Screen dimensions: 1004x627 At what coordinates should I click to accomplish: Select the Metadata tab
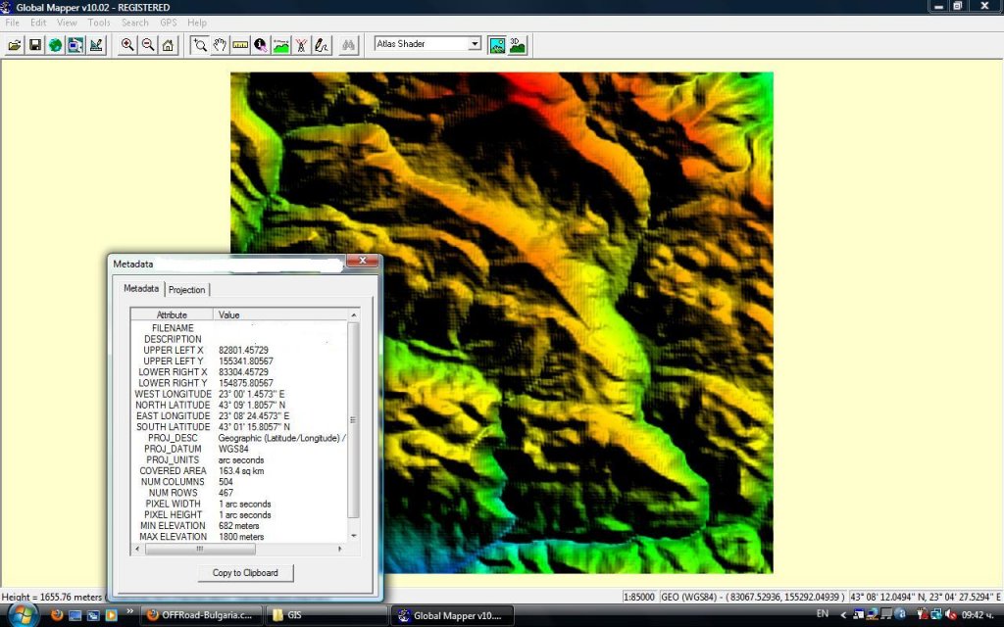[x=141, y=289]
